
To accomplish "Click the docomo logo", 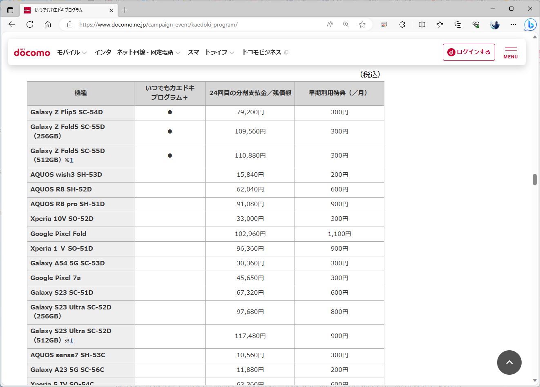I will (x=32, y=52).
